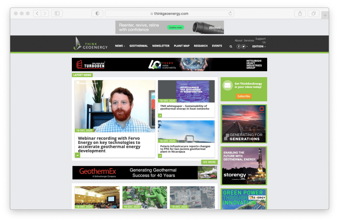339x222 pixels.
Task: Go back with the browser back arrow
Action: pos(37,14)
